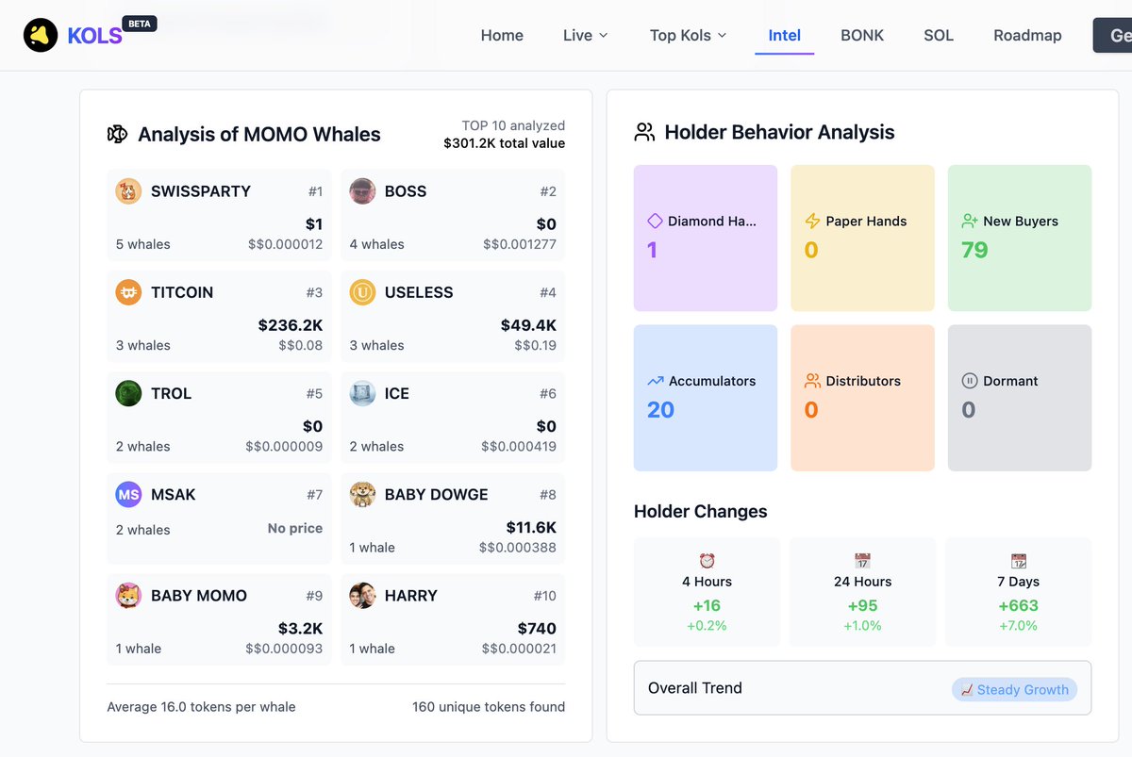Click BABY DOWGE's $11.6K value

pyautogui.click(x=531, y=527)
